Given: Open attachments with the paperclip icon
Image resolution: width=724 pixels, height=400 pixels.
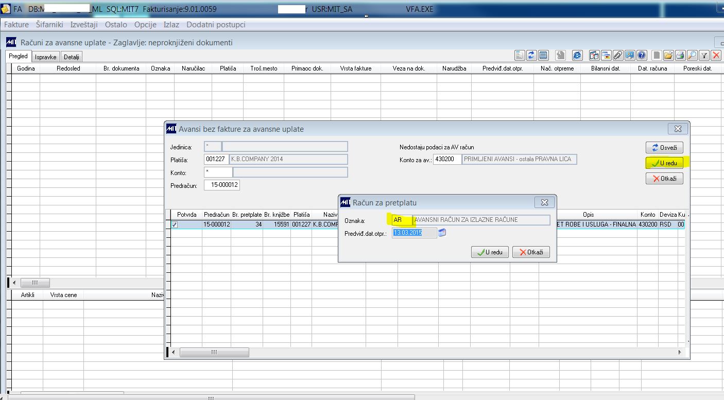Looking at the screenshot, I should click(x=618, y=55).
